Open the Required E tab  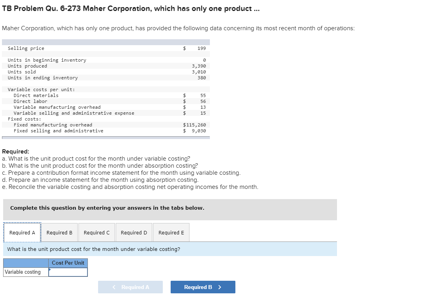point(171,232)
